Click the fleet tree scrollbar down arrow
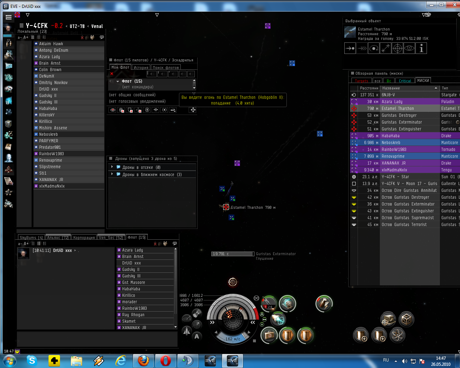This screenshot has width=460, height=368. [194, 88]
